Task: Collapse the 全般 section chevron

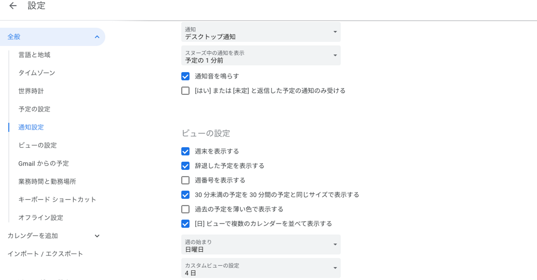Action: pyautogui.click(x=97, y=37)
